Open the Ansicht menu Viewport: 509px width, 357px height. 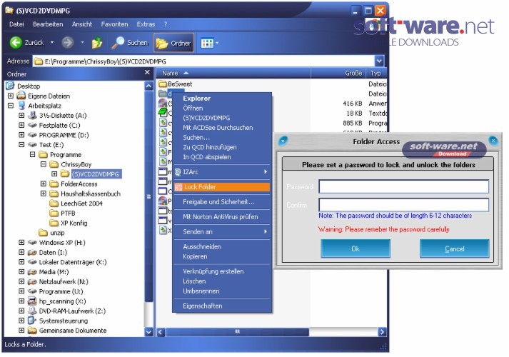pos(82,24)
